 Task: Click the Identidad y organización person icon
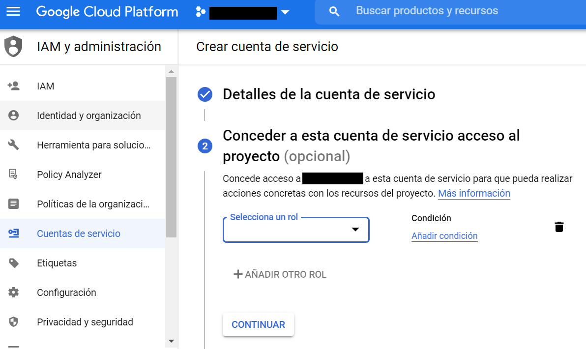[13, 116]
